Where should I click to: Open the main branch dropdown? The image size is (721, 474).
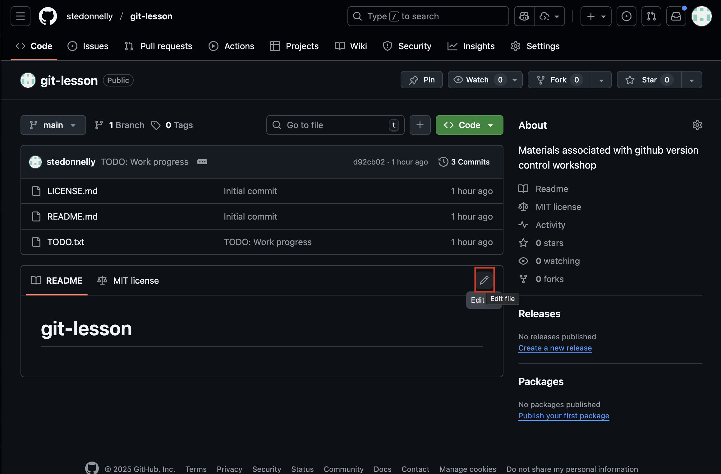53,125
